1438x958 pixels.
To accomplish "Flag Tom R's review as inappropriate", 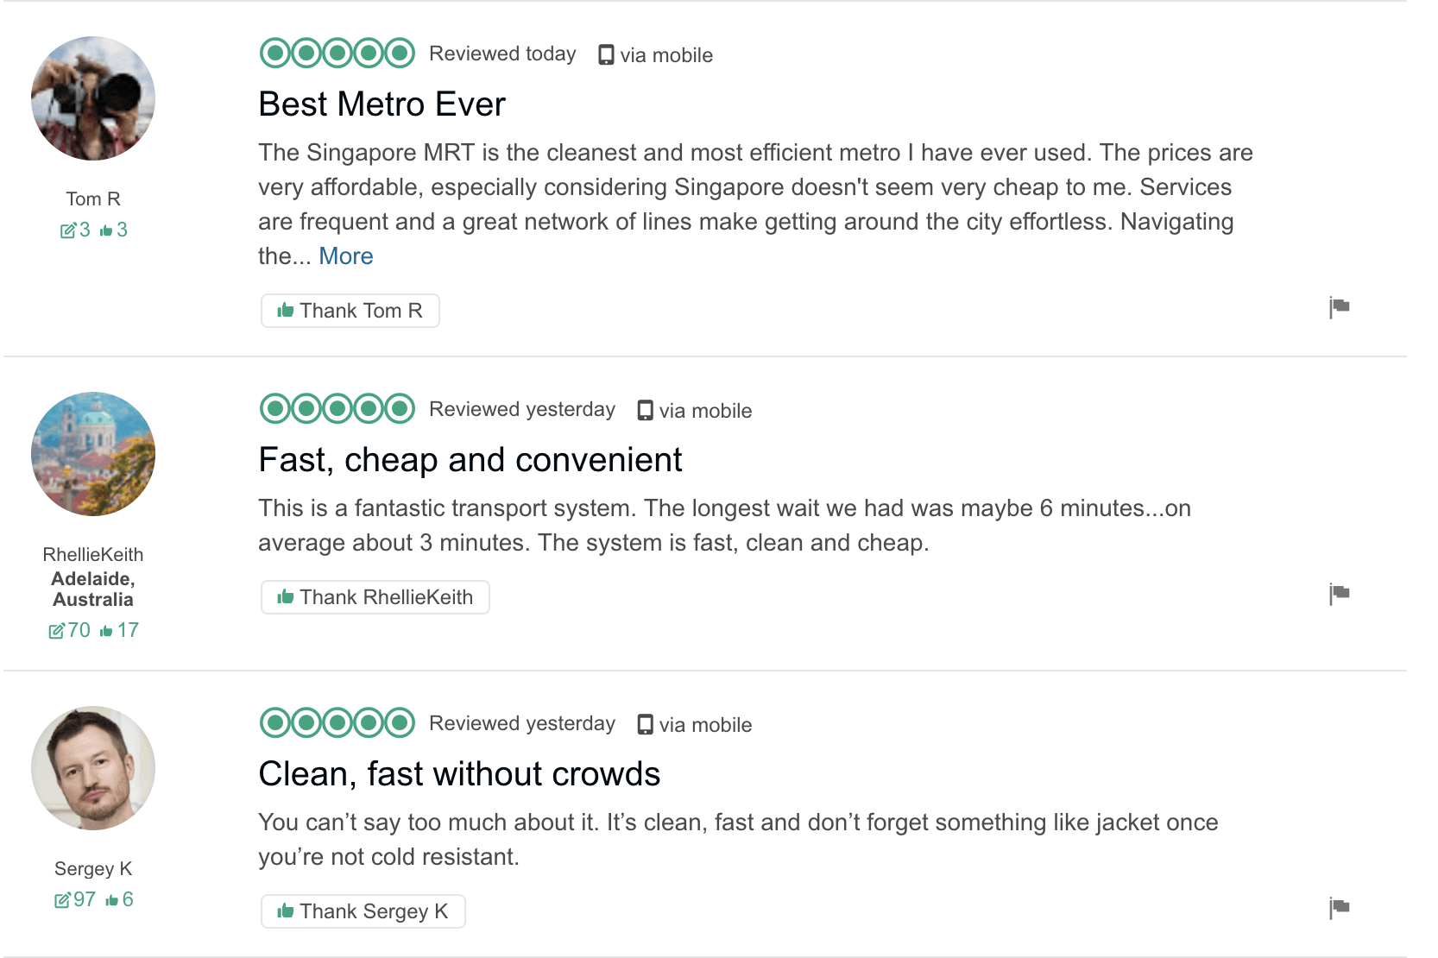I will (1339, 307).
